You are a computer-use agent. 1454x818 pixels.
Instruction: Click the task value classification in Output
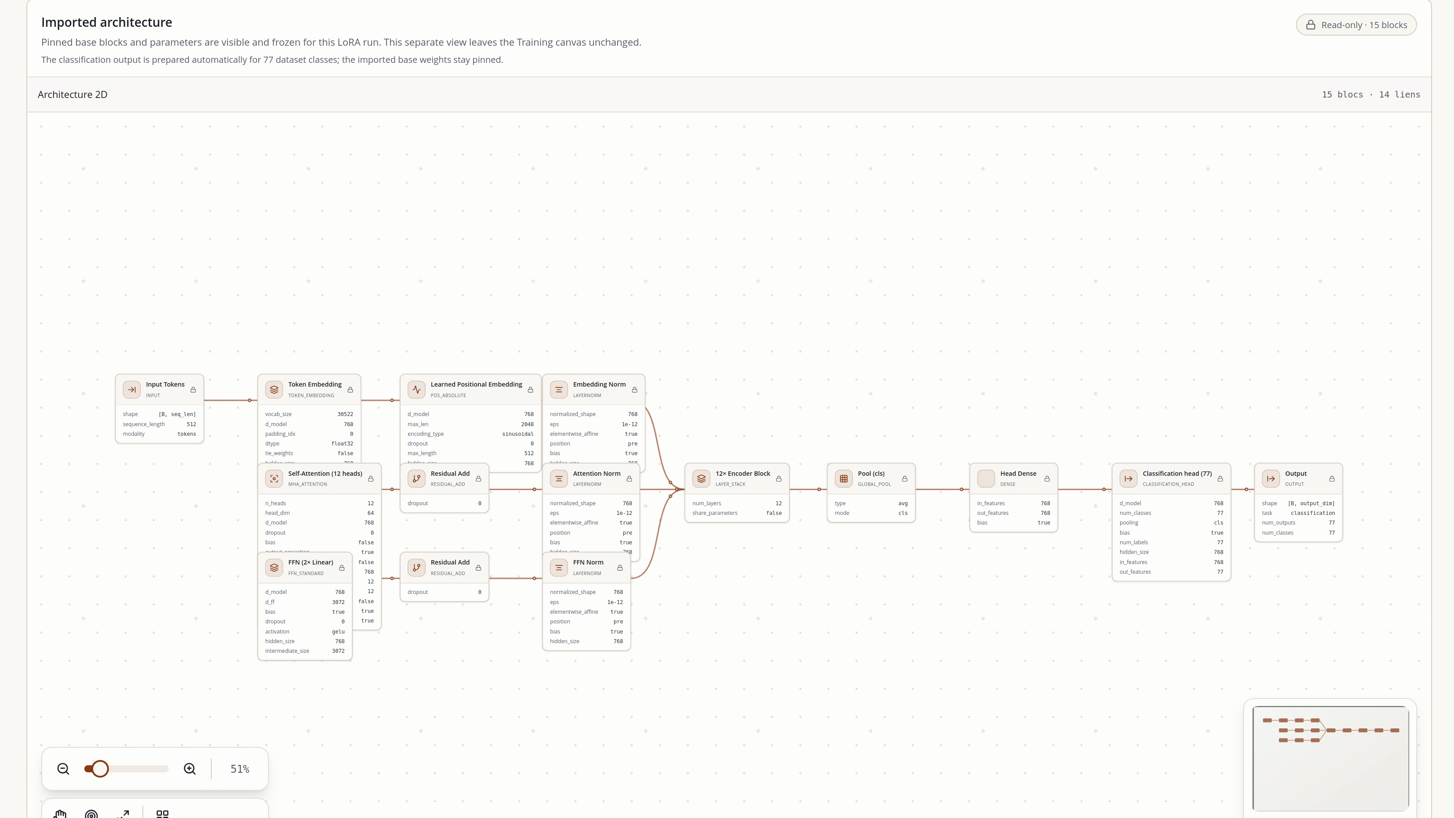pyautogui.click(x=1312, y=513)
